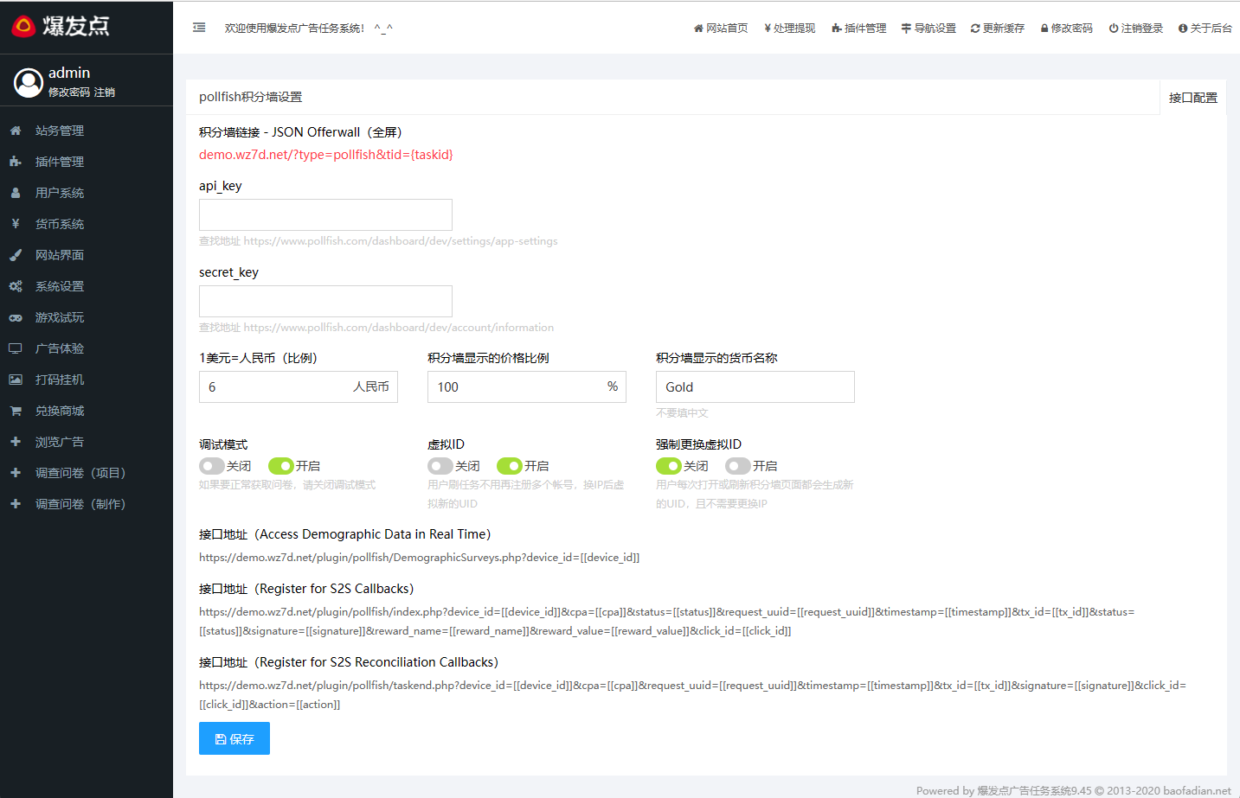Set 虚拟ID to 关闭
1240x798 pixels.
point(440,466)
